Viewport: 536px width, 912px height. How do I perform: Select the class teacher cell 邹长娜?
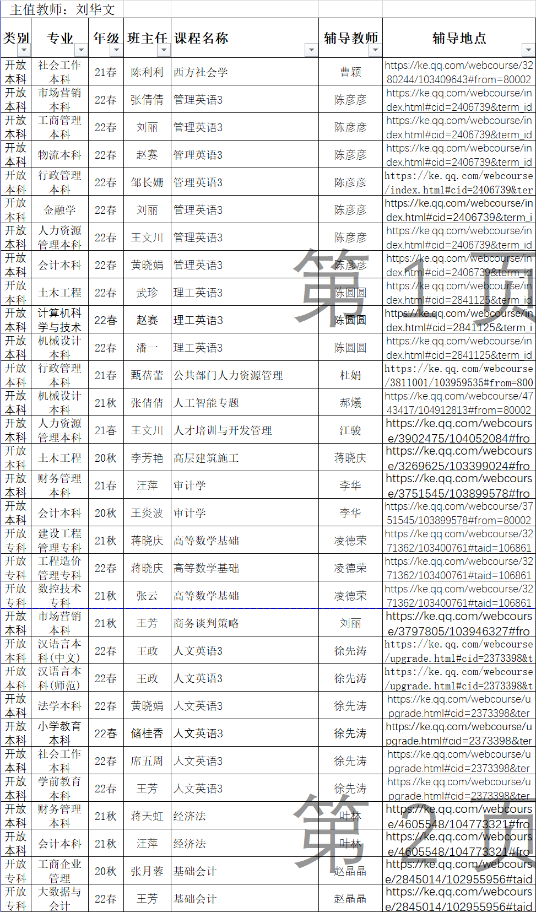pos(147,182)
